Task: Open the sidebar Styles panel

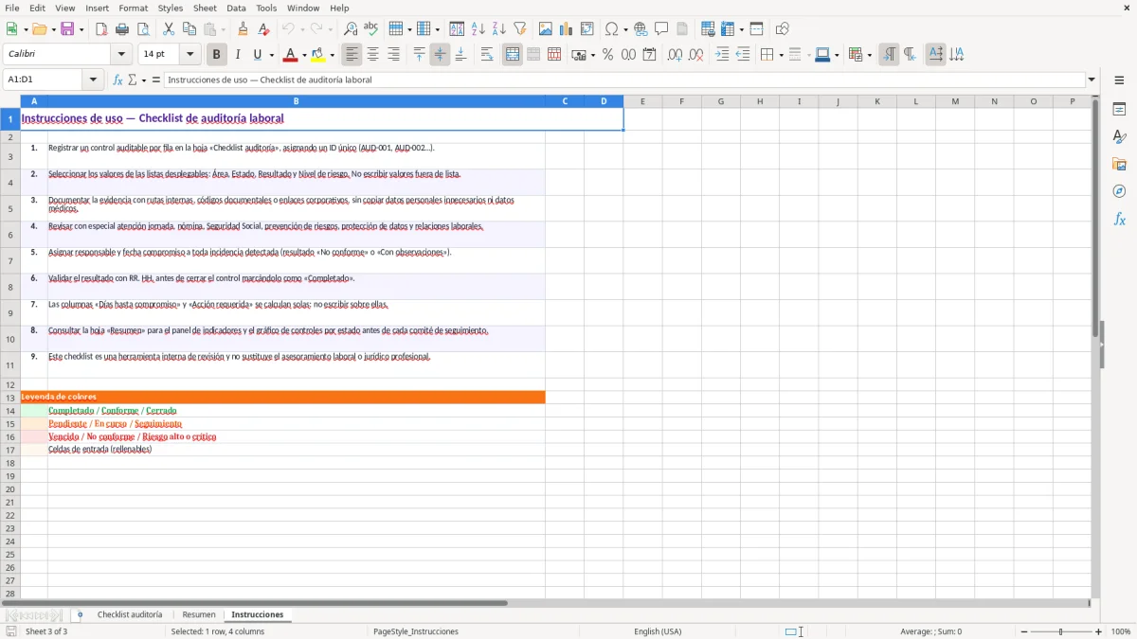Action: tap(1119, 137)
